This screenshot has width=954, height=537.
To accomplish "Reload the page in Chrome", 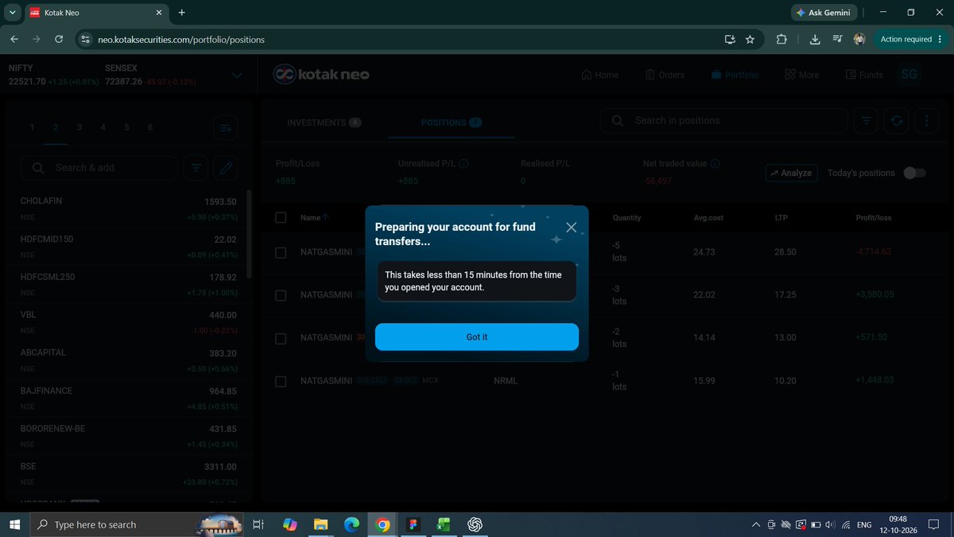I will [x=59, y=39].
